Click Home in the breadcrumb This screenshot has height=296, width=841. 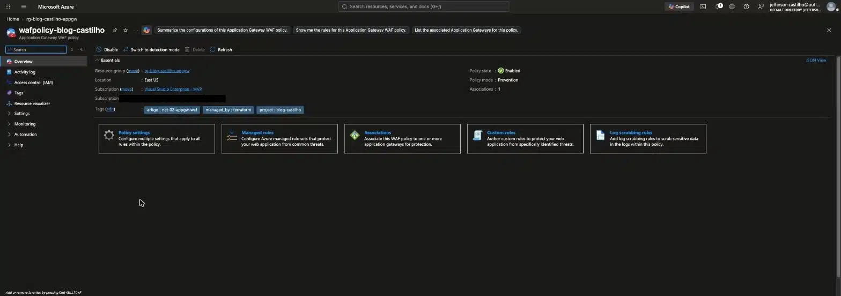tap(13, 19)
